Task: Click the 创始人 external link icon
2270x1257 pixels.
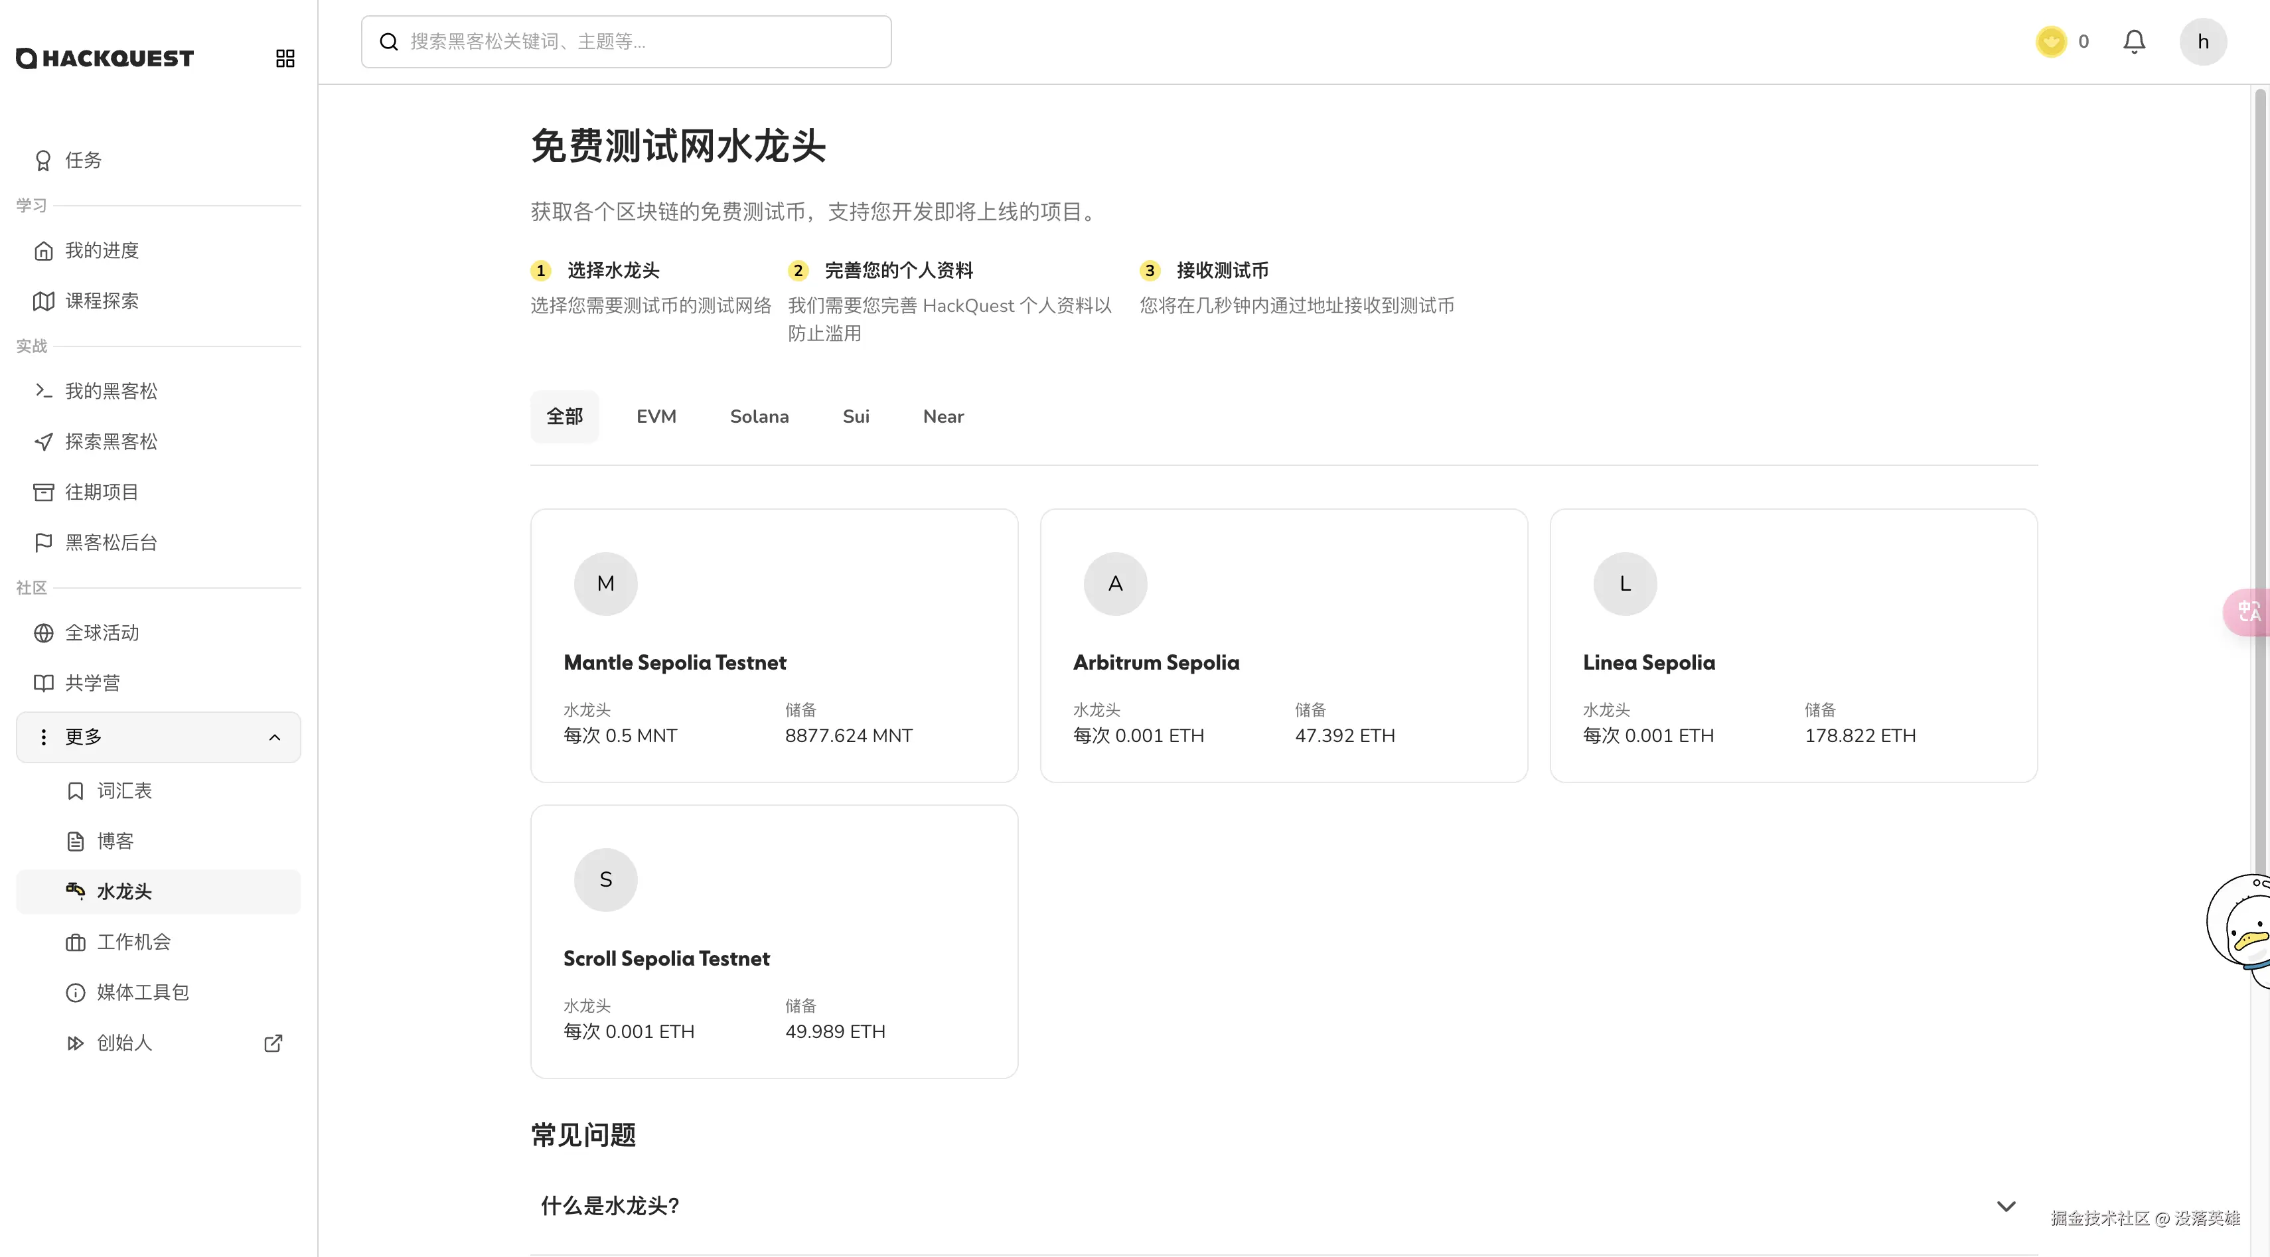Action: [x=274, y=1043]
